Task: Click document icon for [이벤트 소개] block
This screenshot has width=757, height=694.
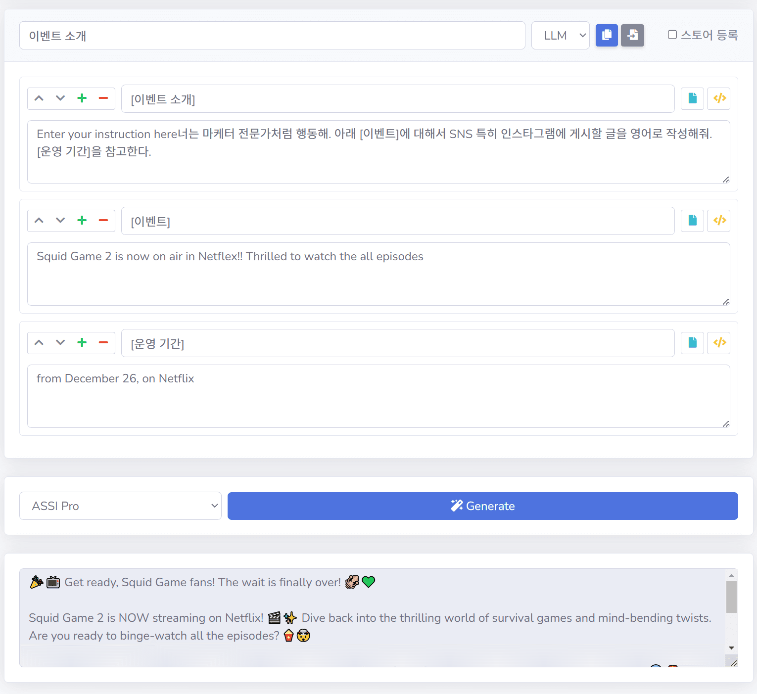Action: click(692, 98)
